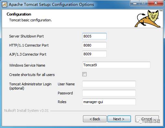
Task: Edit the Windows Service Name field
Action: tap(116, 65)
